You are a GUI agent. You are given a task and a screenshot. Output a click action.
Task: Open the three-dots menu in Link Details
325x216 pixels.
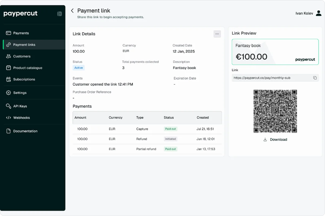(x=217, y=34)
